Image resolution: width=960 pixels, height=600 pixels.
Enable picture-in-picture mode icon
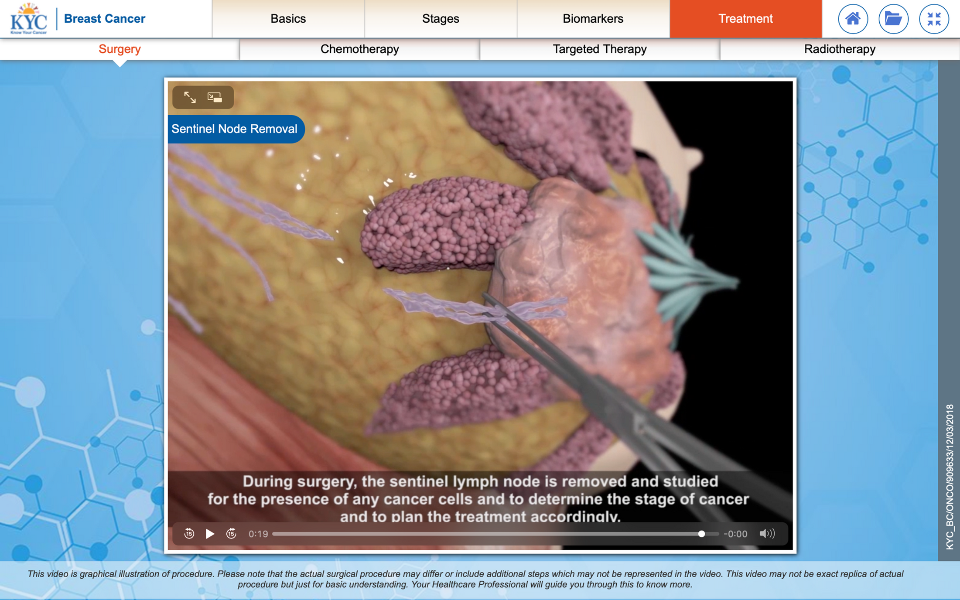(x=215, y=97)
